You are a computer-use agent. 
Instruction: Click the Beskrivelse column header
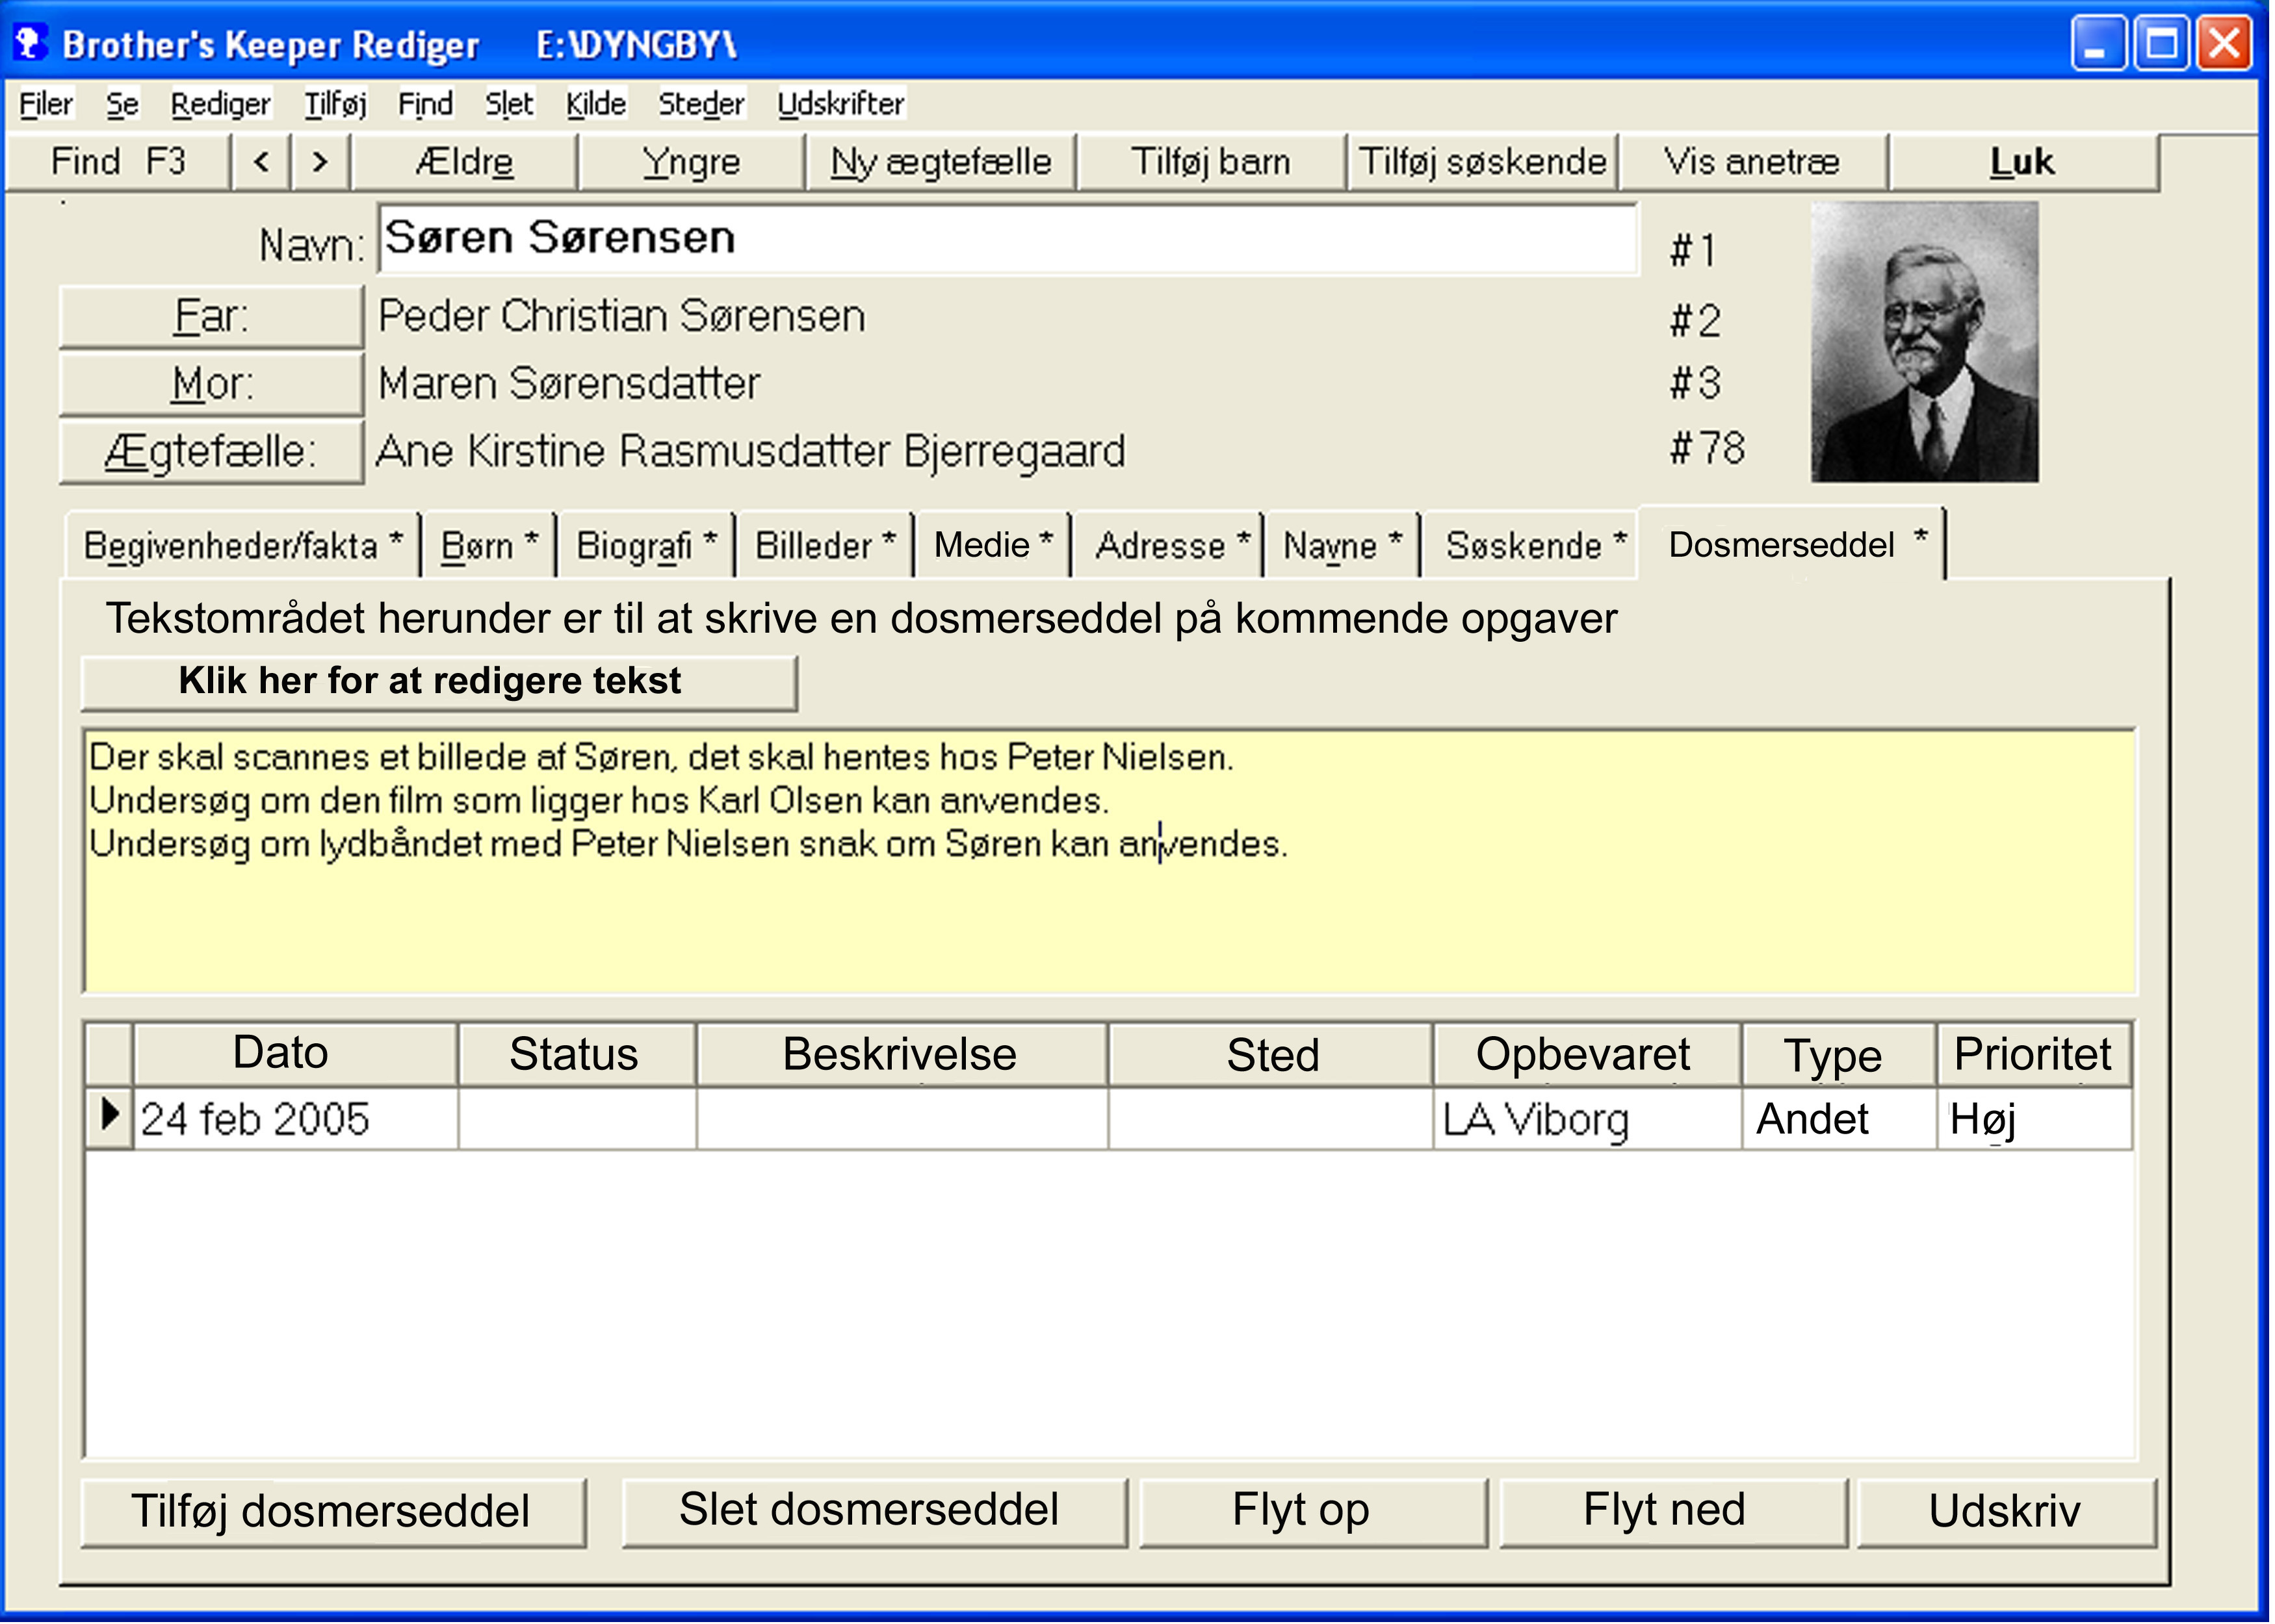902,1054
